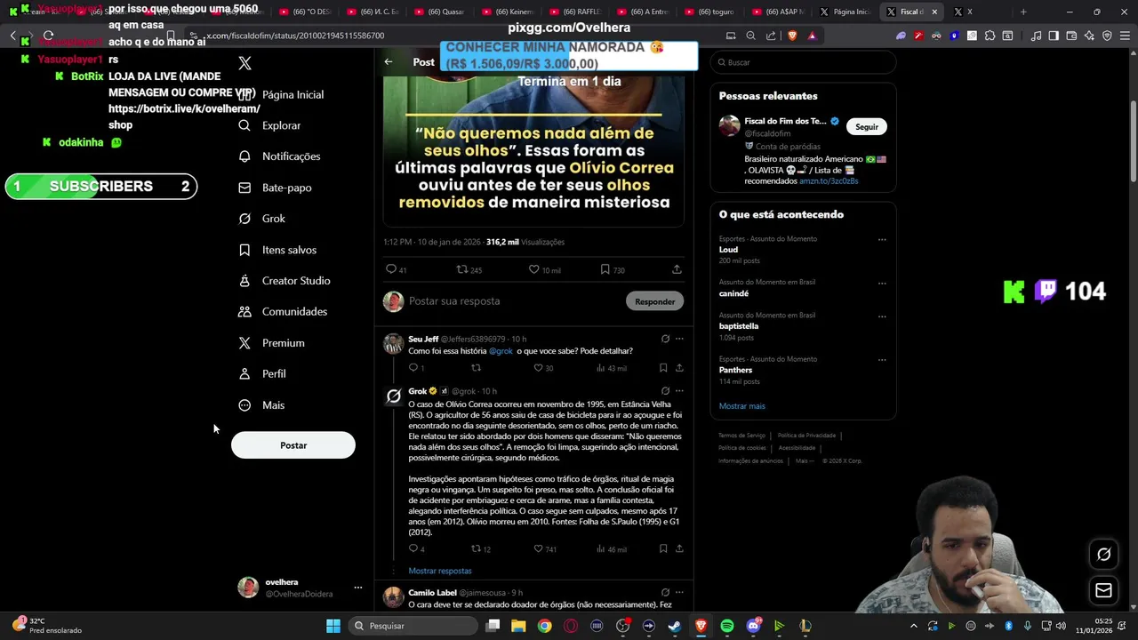Reply icon on the Grok answer

[x=415, y=549]
